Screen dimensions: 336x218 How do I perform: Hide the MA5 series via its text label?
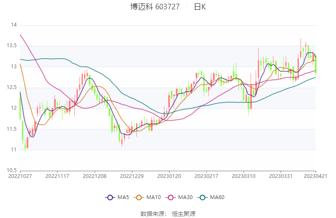(123, 197)
